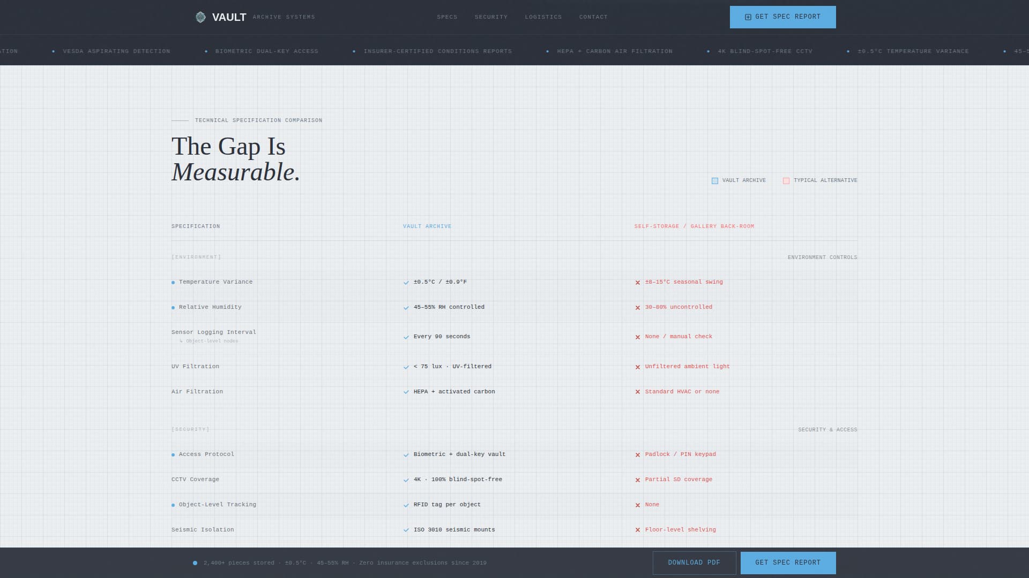The height and width of the screenshot is (578, 1029).
Task: Click ticker item VESDA ASPIRATING DETECTION
Action: [x=116, y=51]
